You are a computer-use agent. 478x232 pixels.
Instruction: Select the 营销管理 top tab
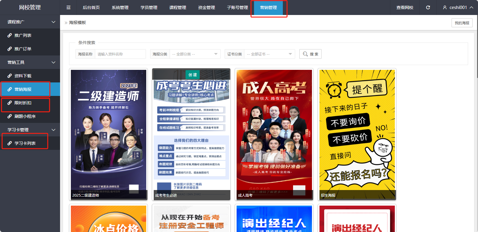268,7
